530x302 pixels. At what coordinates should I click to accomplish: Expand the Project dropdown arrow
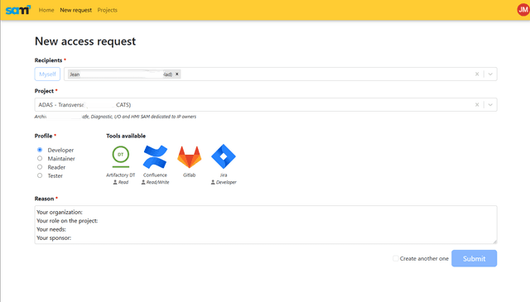[490, 105]
